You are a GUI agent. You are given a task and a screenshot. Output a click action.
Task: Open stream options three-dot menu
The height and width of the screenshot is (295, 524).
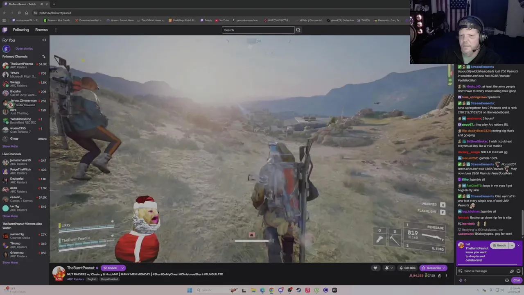click(446, 276)
